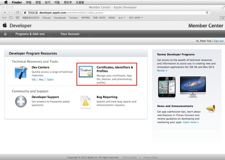225x160 pixels.
Task: Click the https lock badge
Action: 33,13
